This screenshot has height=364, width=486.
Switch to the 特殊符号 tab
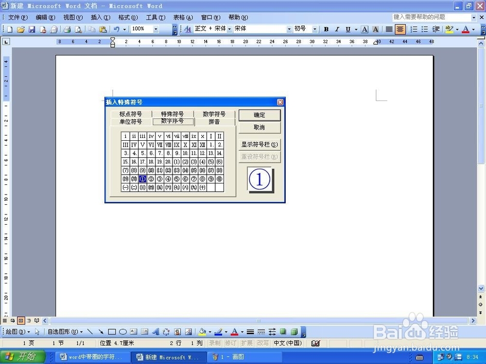point(173,114)
